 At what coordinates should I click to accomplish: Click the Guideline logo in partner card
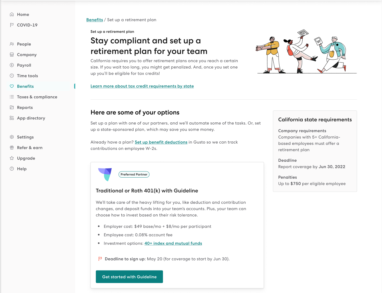pyautogui.click(x=105, y=174)
